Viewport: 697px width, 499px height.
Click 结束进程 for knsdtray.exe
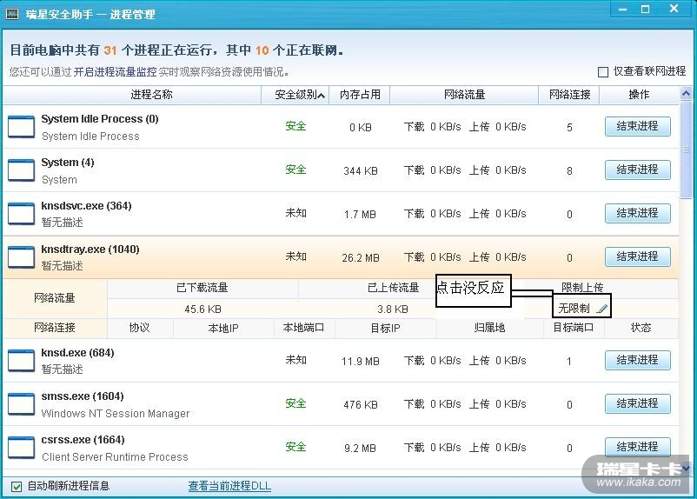637,256
